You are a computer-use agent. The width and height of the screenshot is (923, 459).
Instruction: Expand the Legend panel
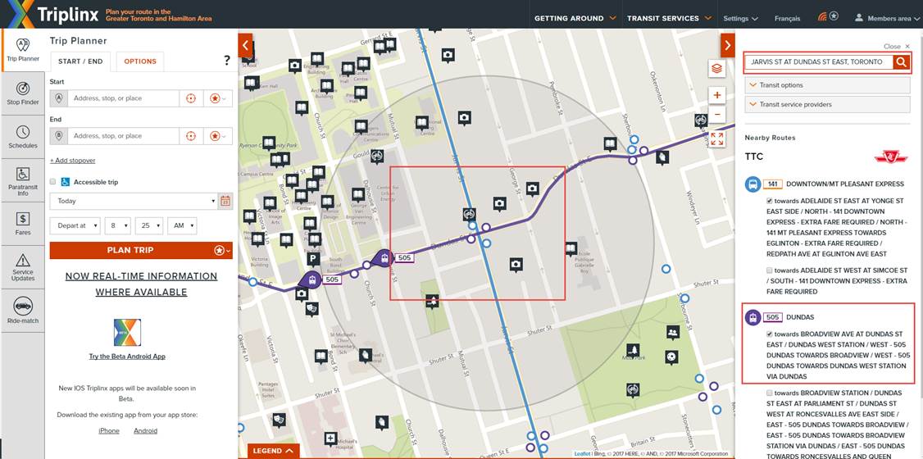[x=273, y=451]
